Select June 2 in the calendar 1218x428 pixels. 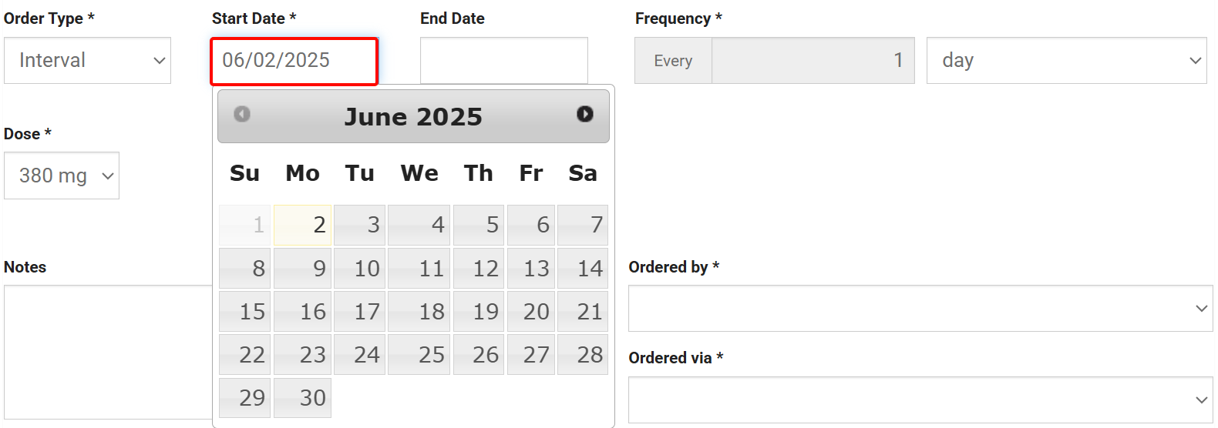pyautogui.click(x=303, y=225)
